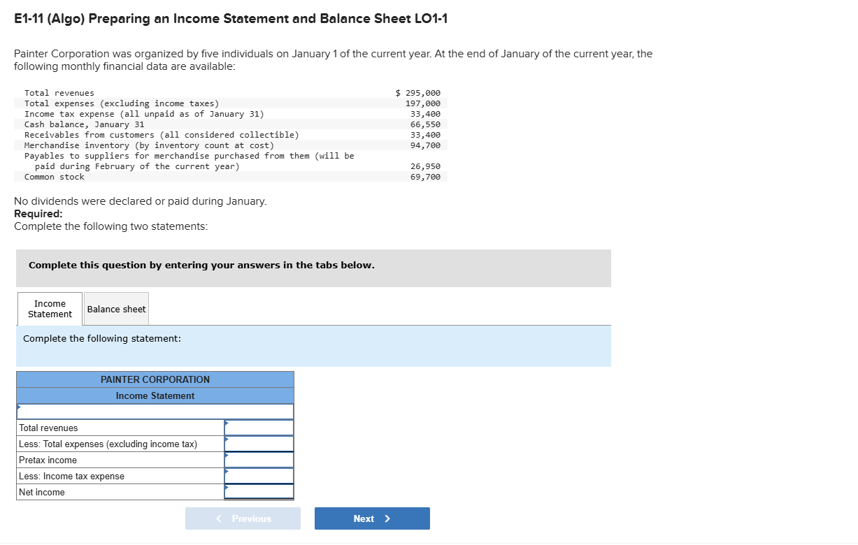Open the hint marker on Pretax income cell
858x545 pixels.
tap(226, 456)
